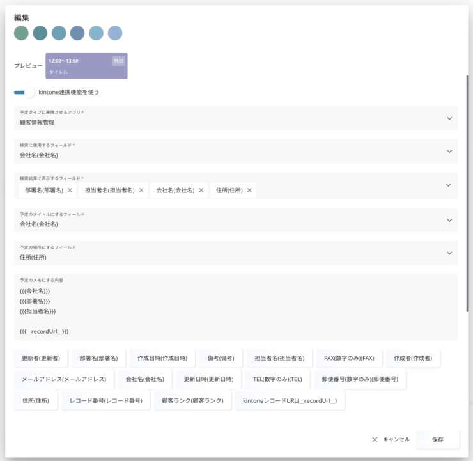Toggle the kintone連携機能を使う switch

[24, 92]
